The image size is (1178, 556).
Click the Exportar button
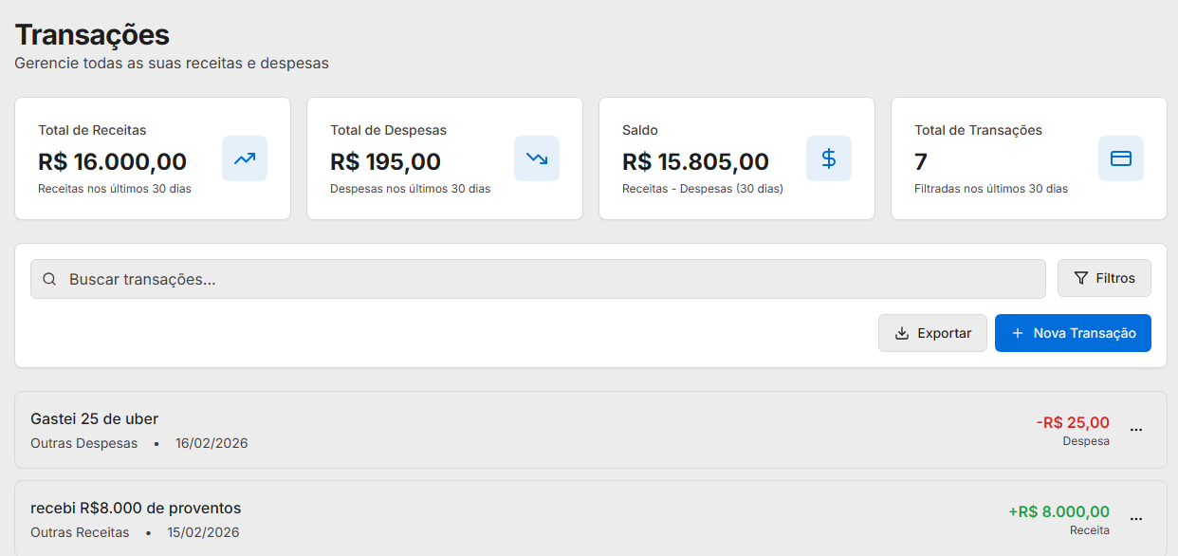[x=932, y=333]
